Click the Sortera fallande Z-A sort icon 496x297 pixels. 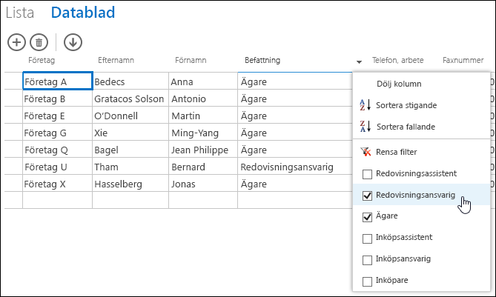pos(365,127)
